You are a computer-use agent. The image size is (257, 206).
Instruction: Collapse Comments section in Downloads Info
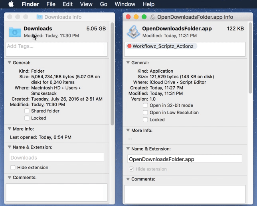[x=10, y=178]
